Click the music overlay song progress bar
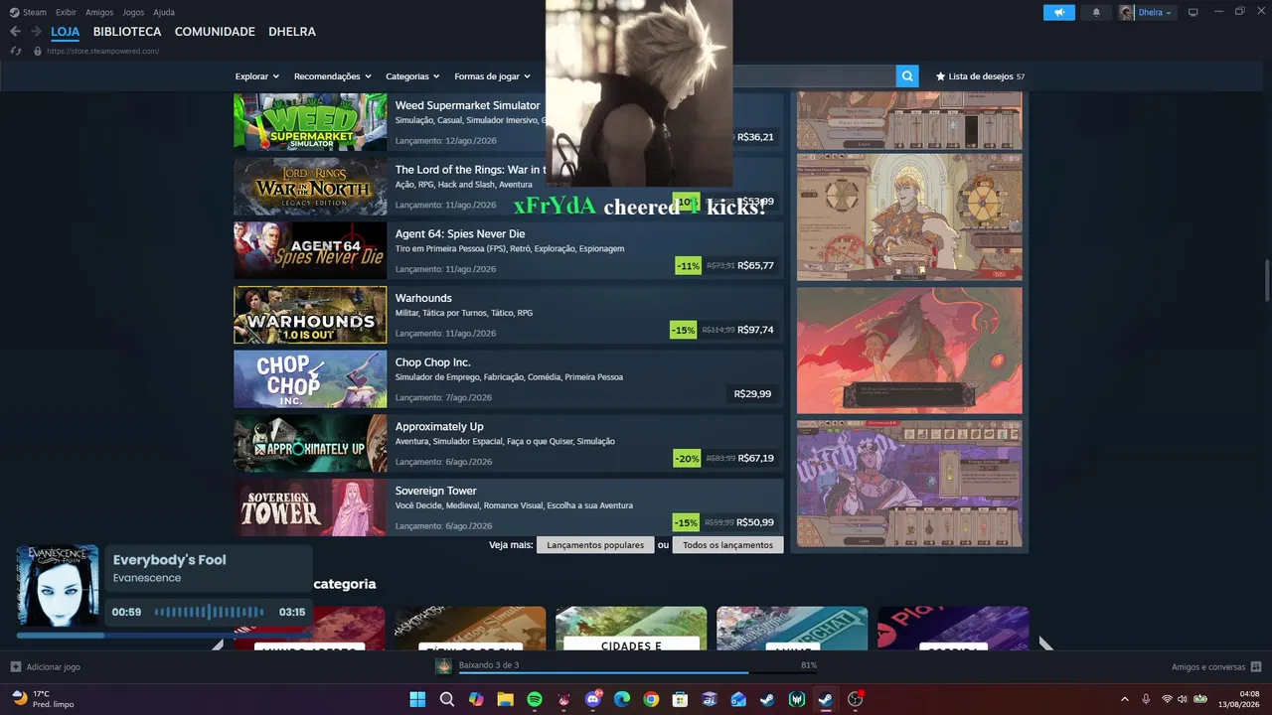This screenshot has height=715, width=1272. point(165,635)
